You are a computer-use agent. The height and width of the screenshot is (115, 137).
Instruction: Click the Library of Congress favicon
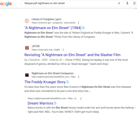click(x=27, y=21)
